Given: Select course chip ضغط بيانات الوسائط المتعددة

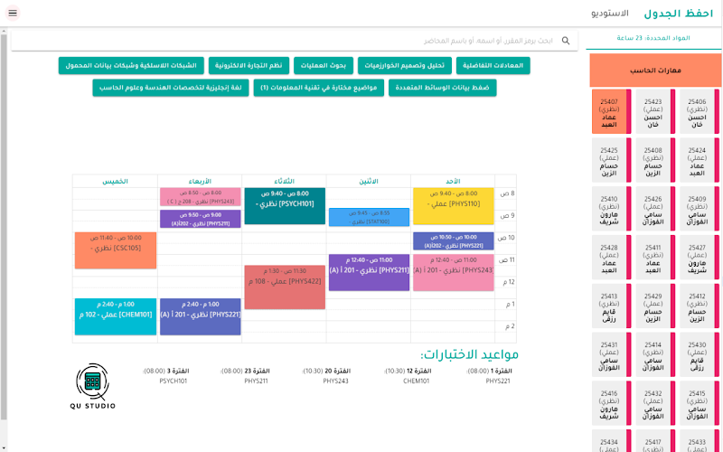Looking at the screenshot, I should pyautogui.click(x=442, y=88).
